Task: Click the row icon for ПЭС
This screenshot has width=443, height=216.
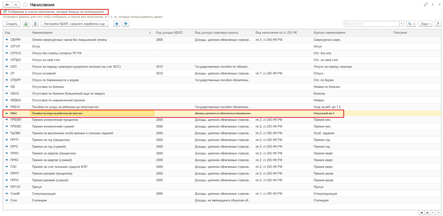Action: pyautogui.click(x=7, y=167)
